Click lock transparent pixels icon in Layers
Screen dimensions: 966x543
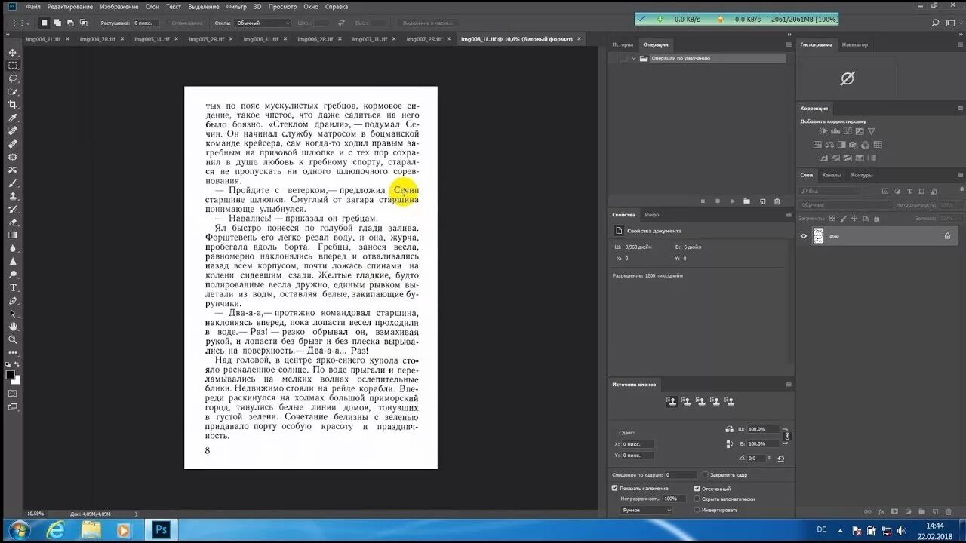pos(831,218)
